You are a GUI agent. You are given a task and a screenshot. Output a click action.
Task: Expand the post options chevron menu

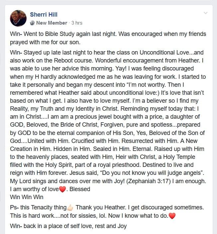(x=205, y=13)
